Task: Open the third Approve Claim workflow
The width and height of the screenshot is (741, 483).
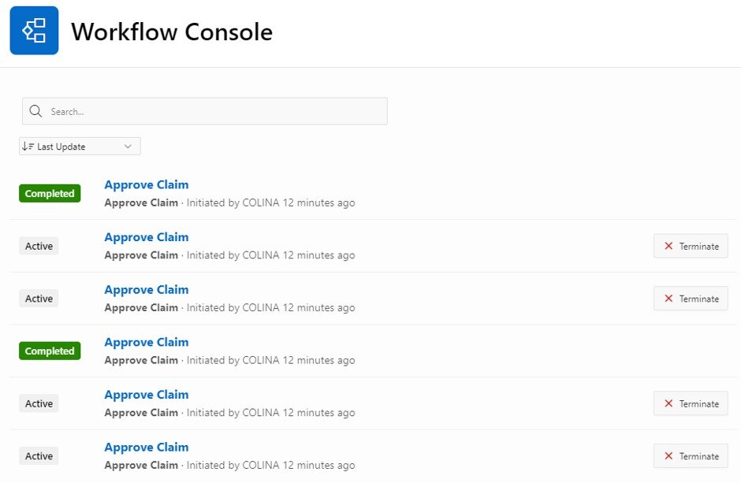Action: [146, 289]
